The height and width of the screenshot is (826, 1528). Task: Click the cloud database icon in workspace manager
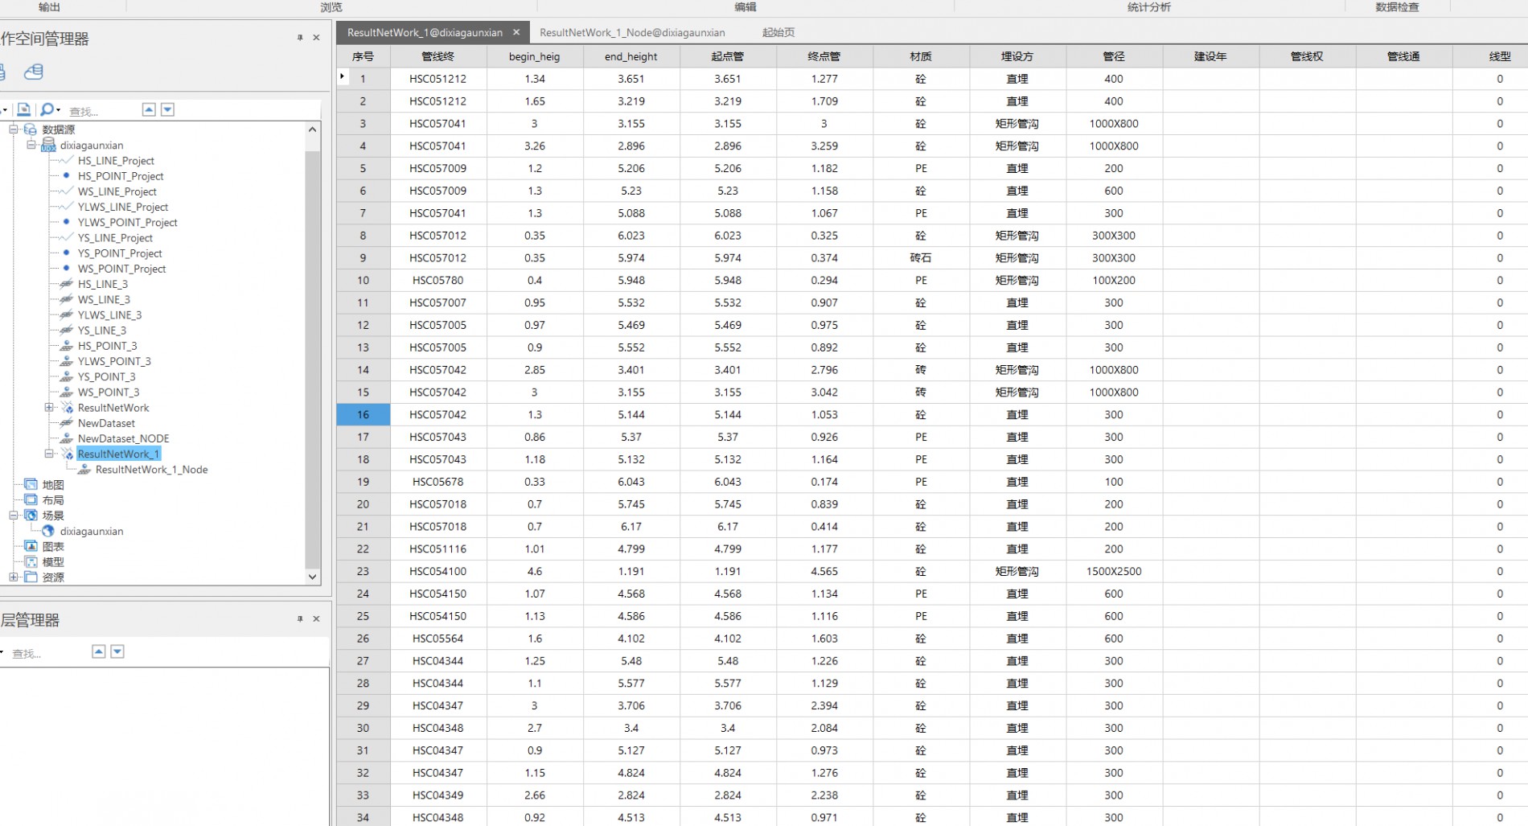click(x=33, y=72)
